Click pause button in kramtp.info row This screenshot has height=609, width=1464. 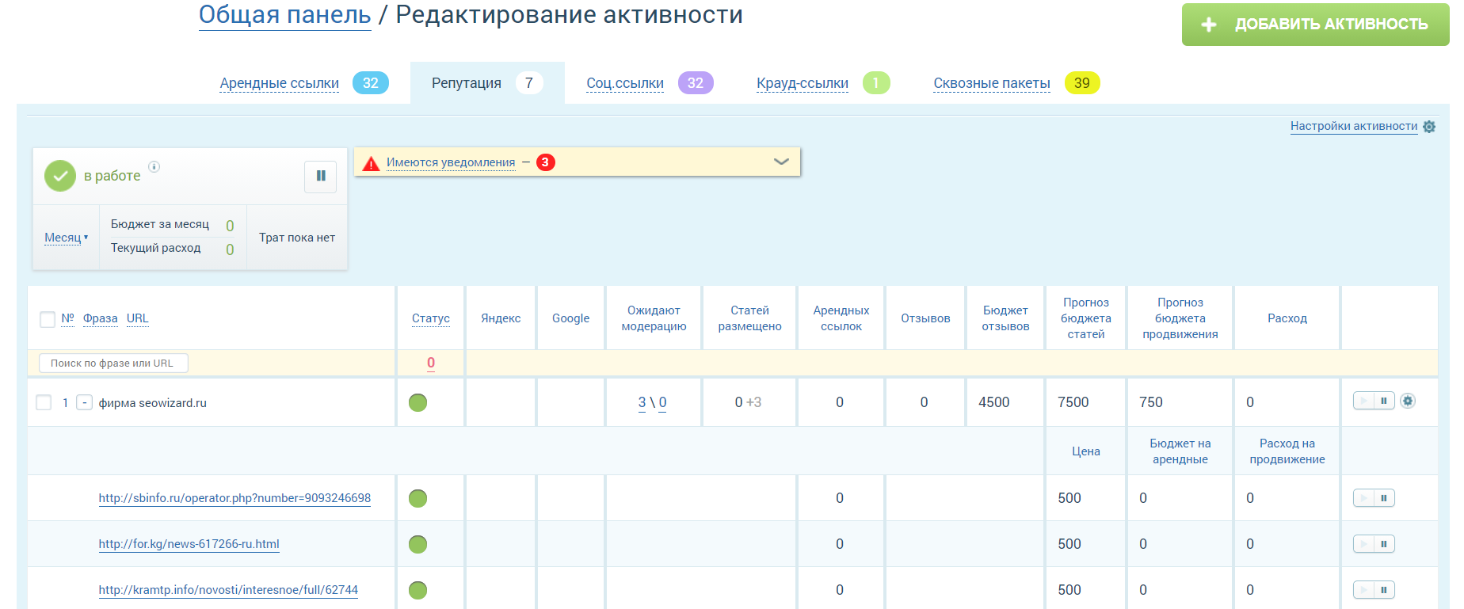[1384, 590]
